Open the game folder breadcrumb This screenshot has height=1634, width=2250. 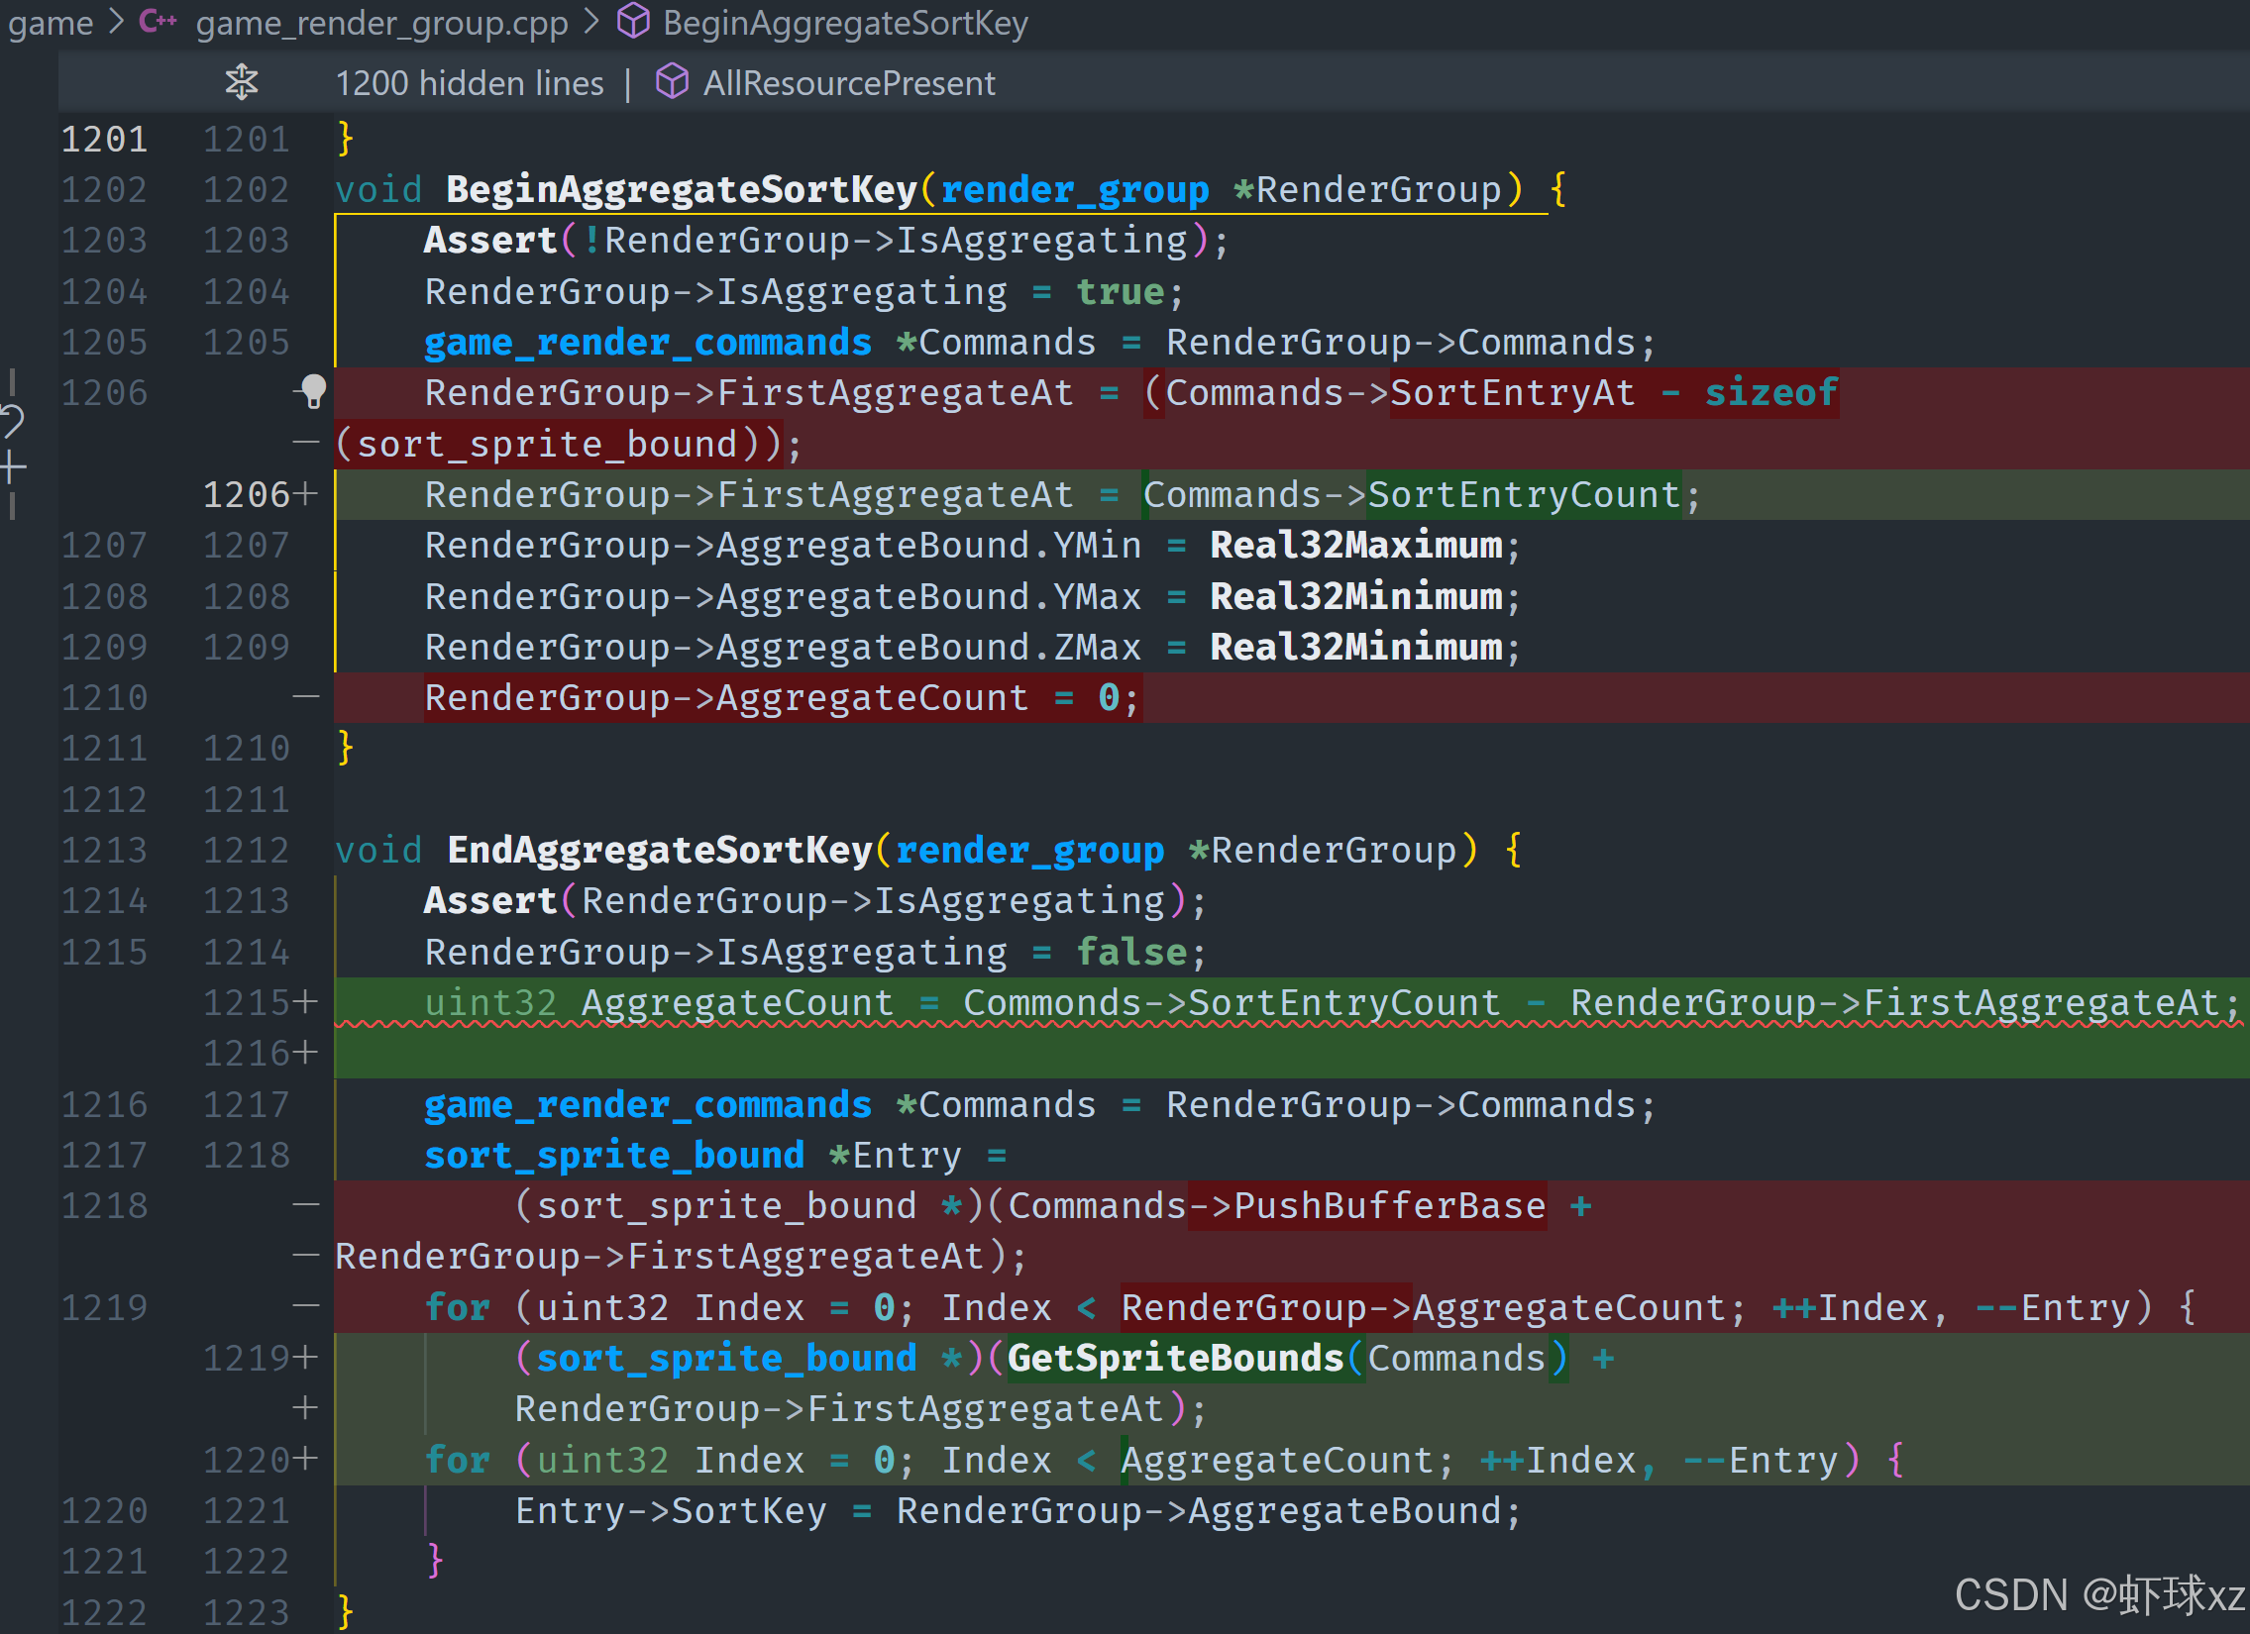click(50, 22)
